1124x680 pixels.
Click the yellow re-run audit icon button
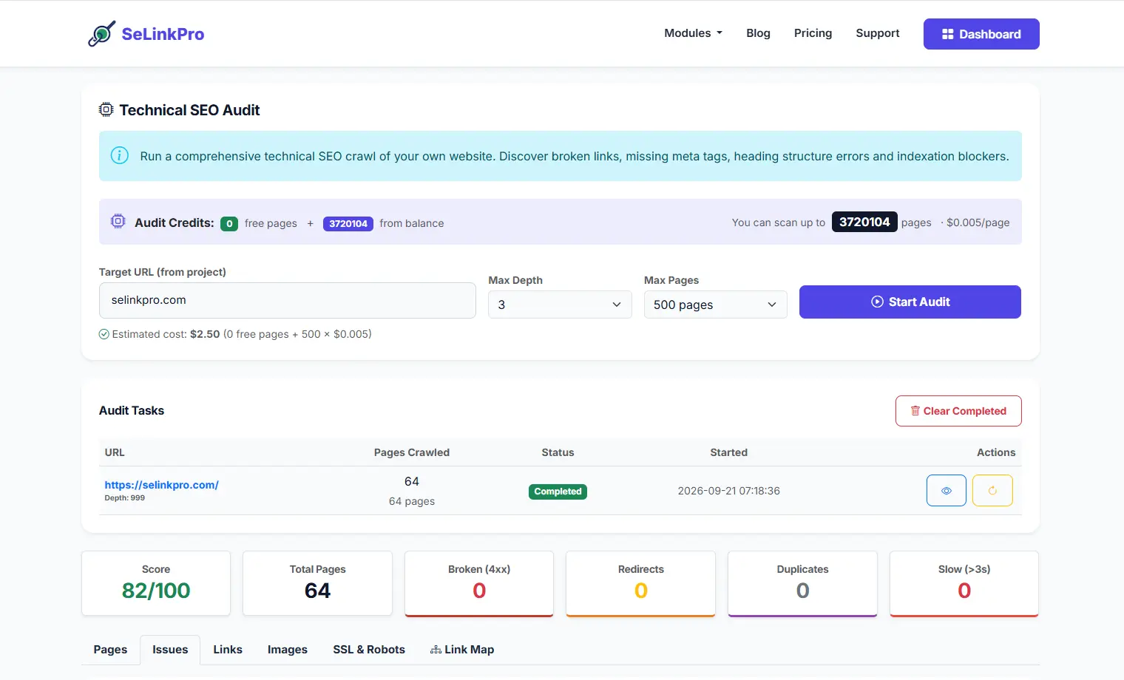[x=992, y=491]
